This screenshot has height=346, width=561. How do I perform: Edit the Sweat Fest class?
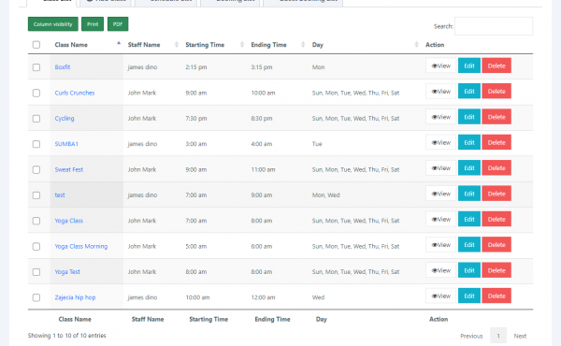[469, 167]
